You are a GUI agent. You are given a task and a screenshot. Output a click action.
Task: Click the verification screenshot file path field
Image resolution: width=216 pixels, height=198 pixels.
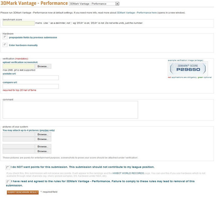tap(18, 66)
